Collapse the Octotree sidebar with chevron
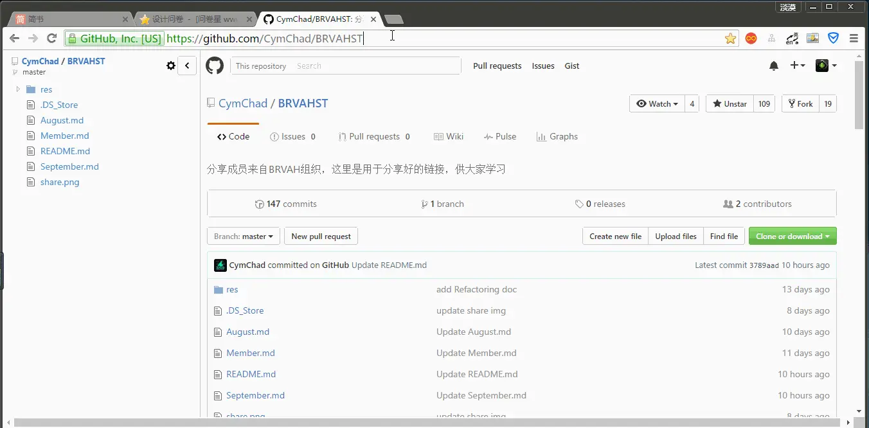This screenshot has width=869, height=428. (x=187, y=66)
